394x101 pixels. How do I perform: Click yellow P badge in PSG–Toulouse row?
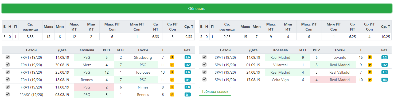pos(172,72)
